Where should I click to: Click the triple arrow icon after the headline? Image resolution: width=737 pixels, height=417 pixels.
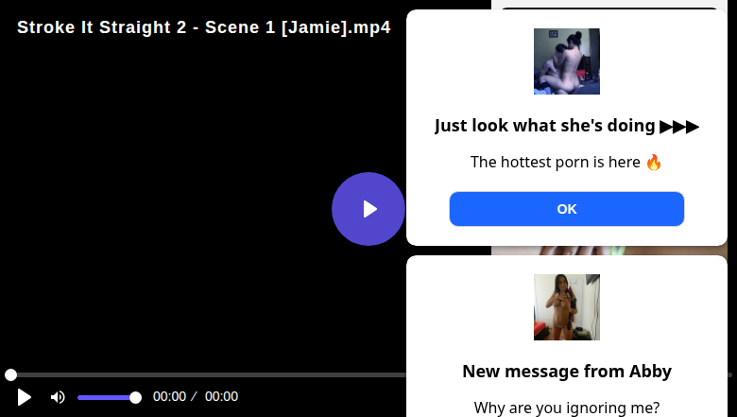pos(679,126)
